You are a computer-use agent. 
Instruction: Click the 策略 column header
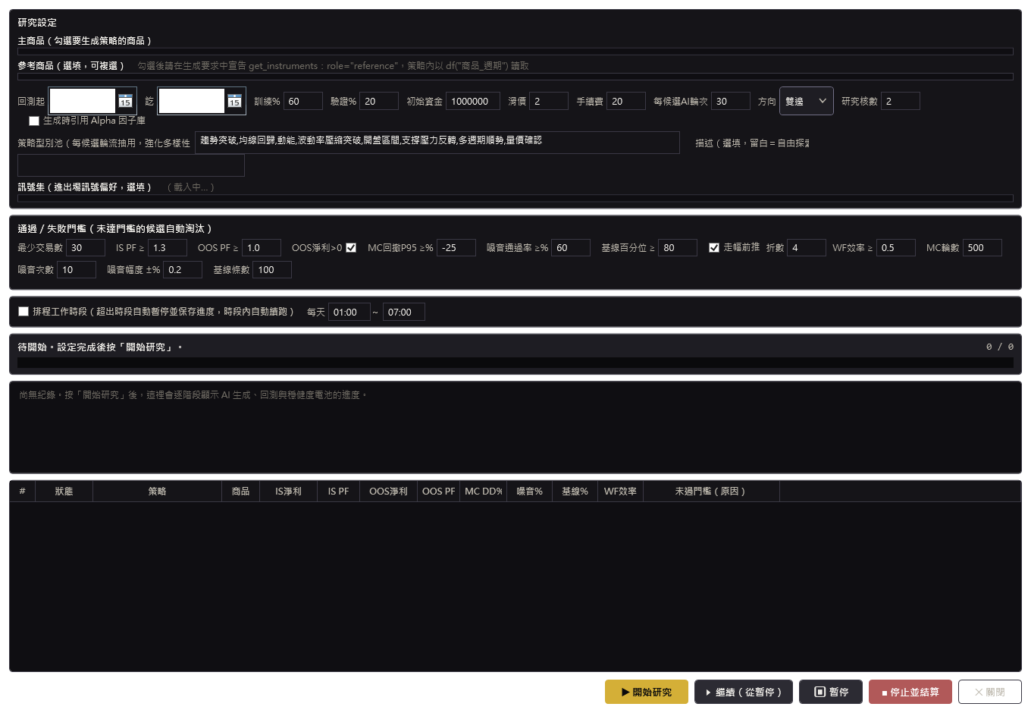click(157, 491)
